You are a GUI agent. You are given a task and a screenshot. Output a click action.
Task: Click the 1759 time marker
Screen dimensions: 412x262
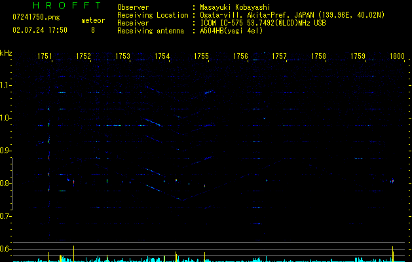(x=358, y=56)
